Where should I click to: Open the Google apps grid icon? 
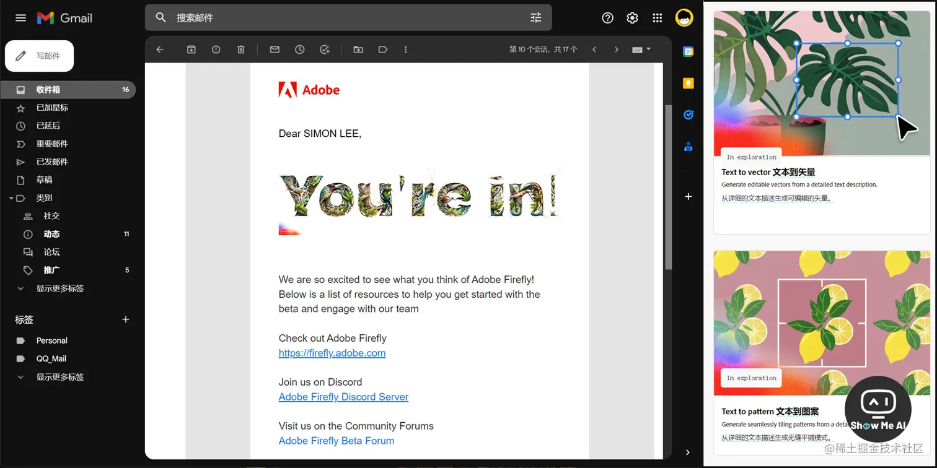point(658,18)
